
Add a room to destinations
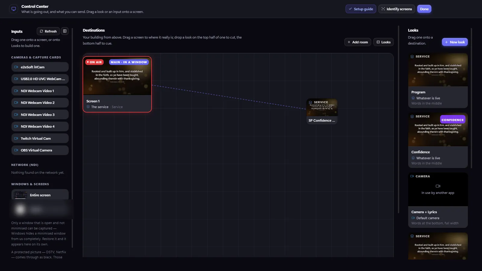[358, 42]
